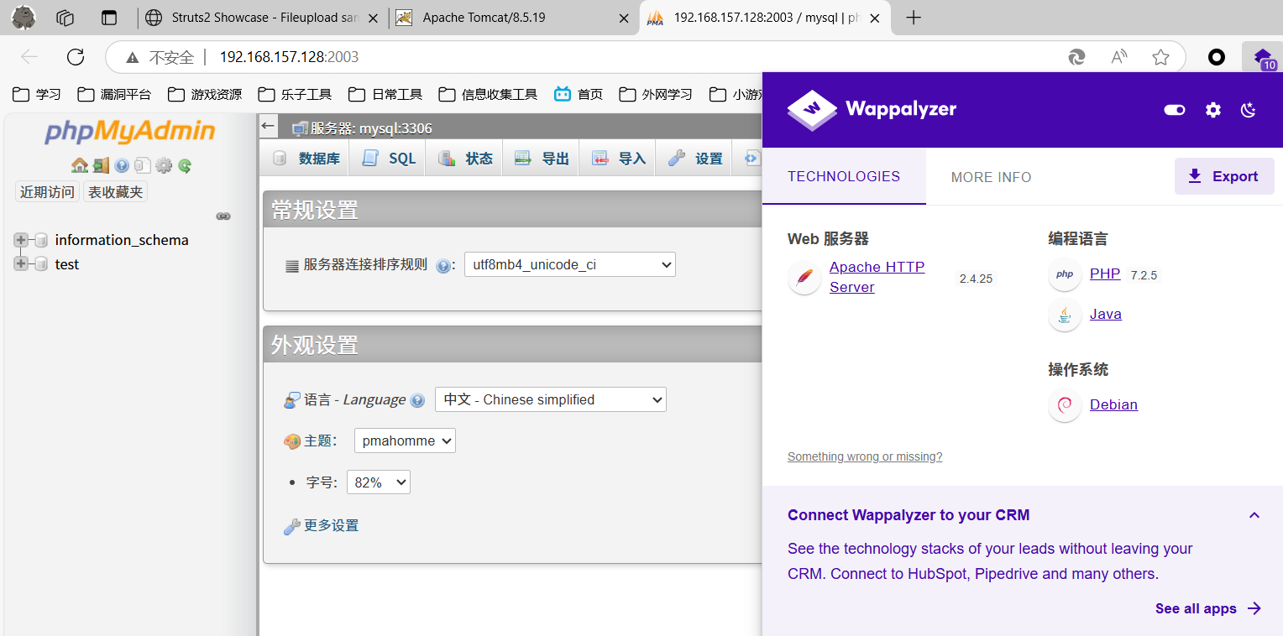Open the Debian technology link
Viewport: 1283px width, 636px height.
pyautogui.click(x=1113, y=404)
